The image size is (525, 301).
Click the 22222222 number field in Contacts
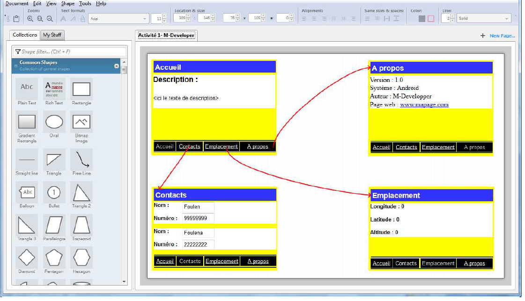(198, 244)
